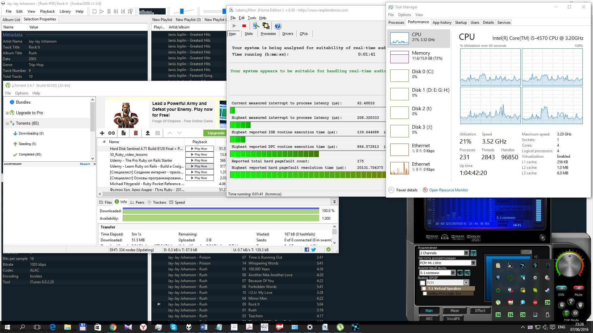This screenshot has width=593, height=333.
Task: Open Microsoft Edge from the taskbar
Action: pyautogui.click(x=53, y=327)
